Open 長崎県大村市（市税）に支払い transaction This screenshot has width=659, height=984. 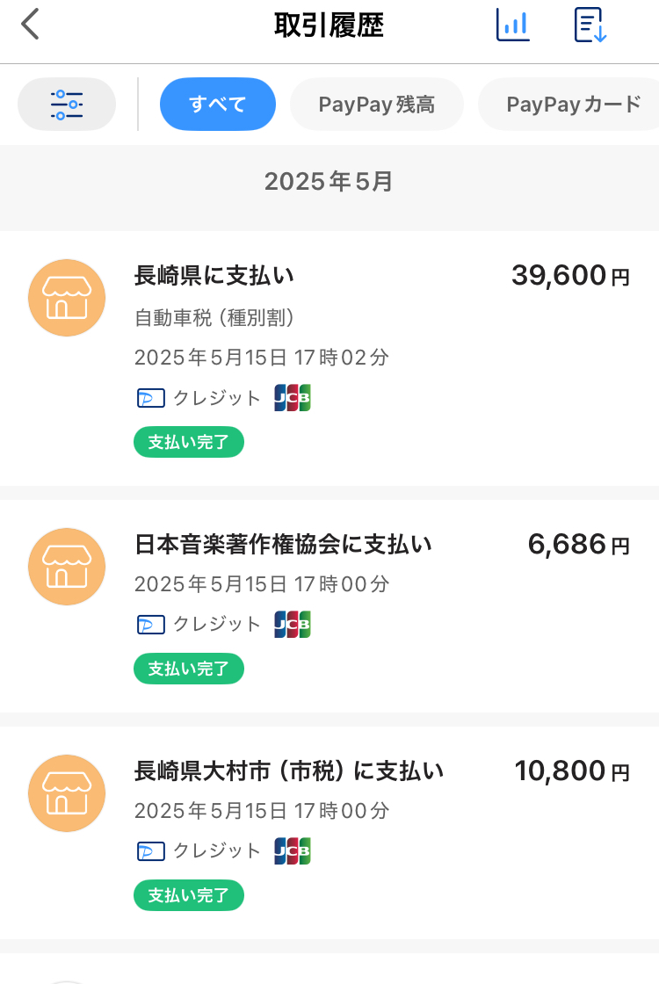(288, 771)
